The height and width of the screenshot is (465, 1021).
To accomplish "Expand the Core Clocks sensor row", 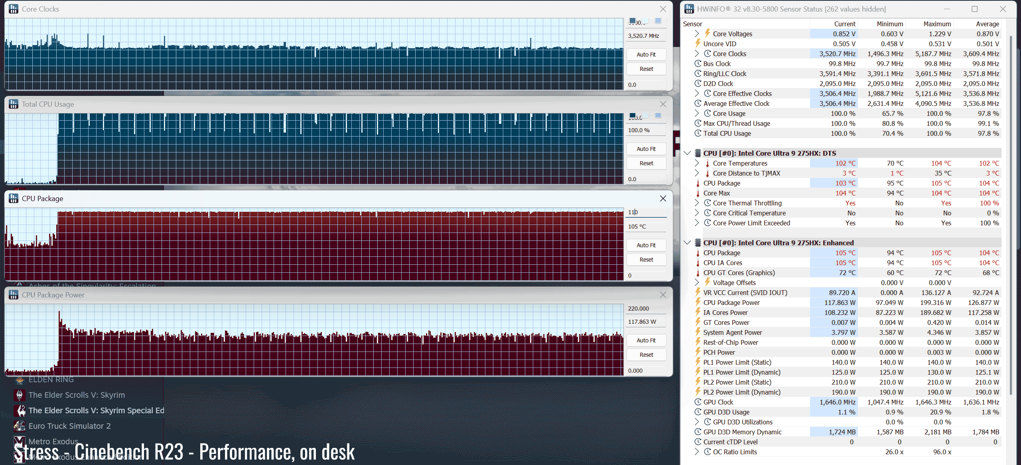I will (696, 54).
